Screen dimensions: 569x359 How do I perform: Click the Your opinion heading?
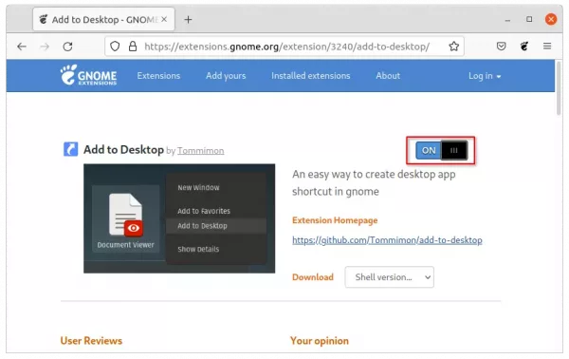point(320,341)
